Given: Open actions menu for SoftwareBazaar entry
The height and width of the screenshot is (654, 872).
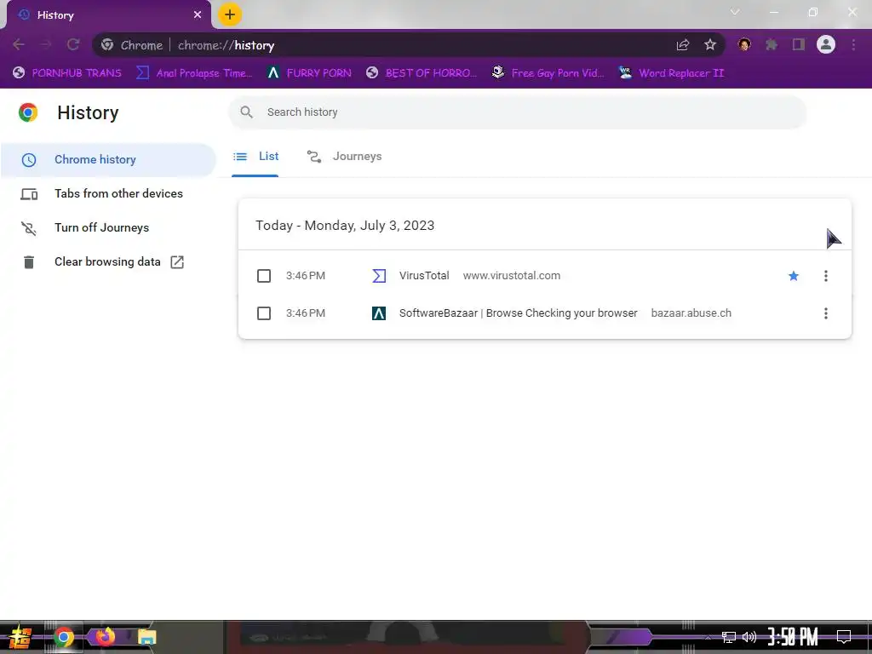Looking at the screenshot, I should tap(826, 313).
